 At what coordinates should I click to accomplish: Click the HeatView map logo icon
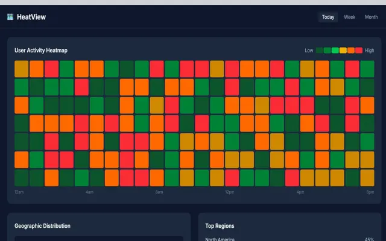pos(10,17)
